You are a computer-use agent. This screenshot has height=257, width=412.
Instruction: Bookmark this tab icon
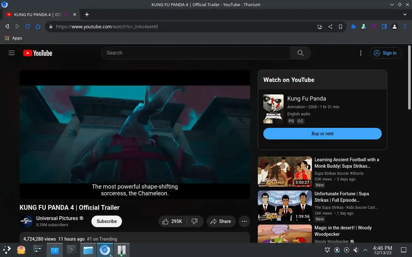(x=340, y=27)
